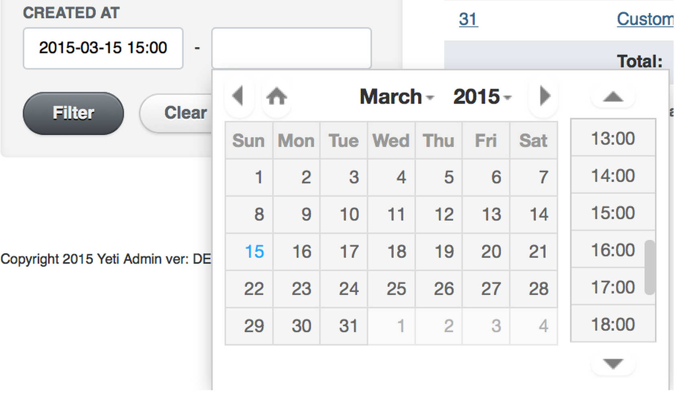Click the home icon to jump to today
Viewport: 676px width, 399px height.
[x=277, y=96]
